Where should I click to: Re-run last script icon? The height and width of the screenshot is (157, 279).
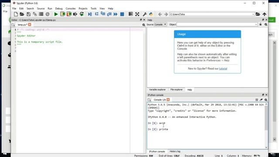point(82,14)
